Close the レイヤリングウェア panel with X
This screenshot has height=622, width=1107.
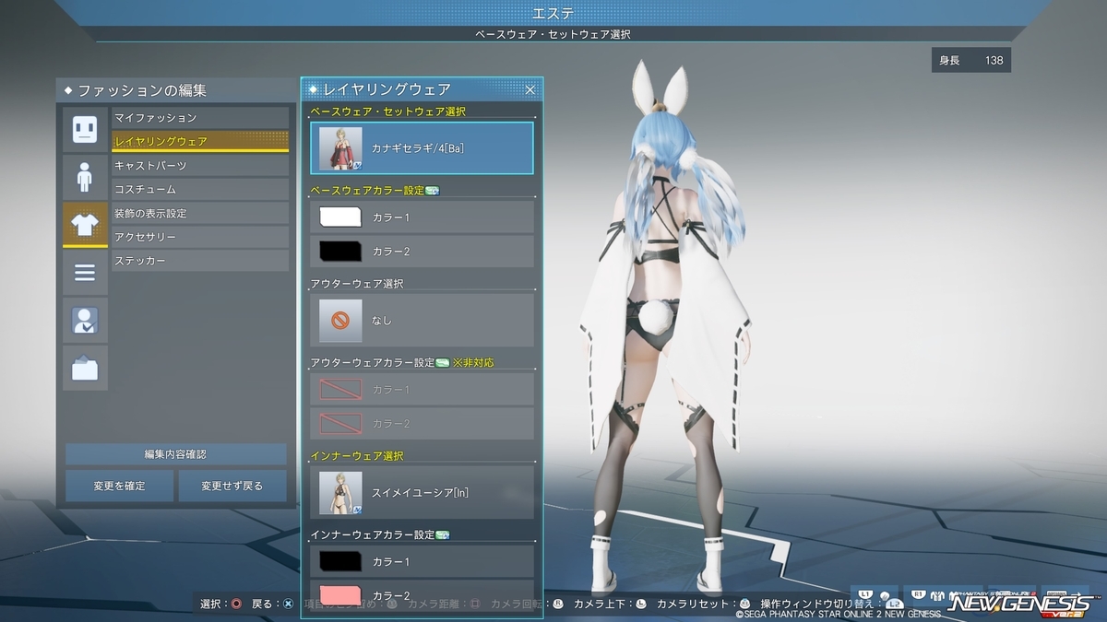pyautogui.click(x=530, y=89)
